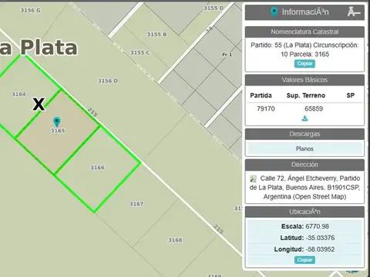Click the Partida column header
Viewport: 370px width, 277px height.
tap(261, 95)
